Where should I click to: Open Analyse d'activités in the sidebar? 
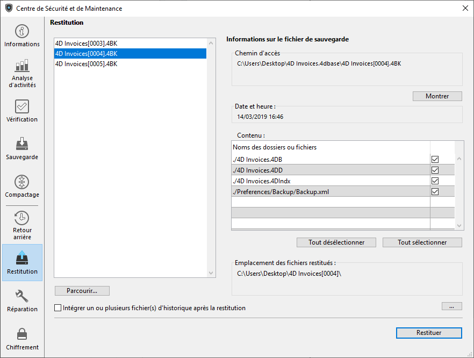click(x=22, y=66)
